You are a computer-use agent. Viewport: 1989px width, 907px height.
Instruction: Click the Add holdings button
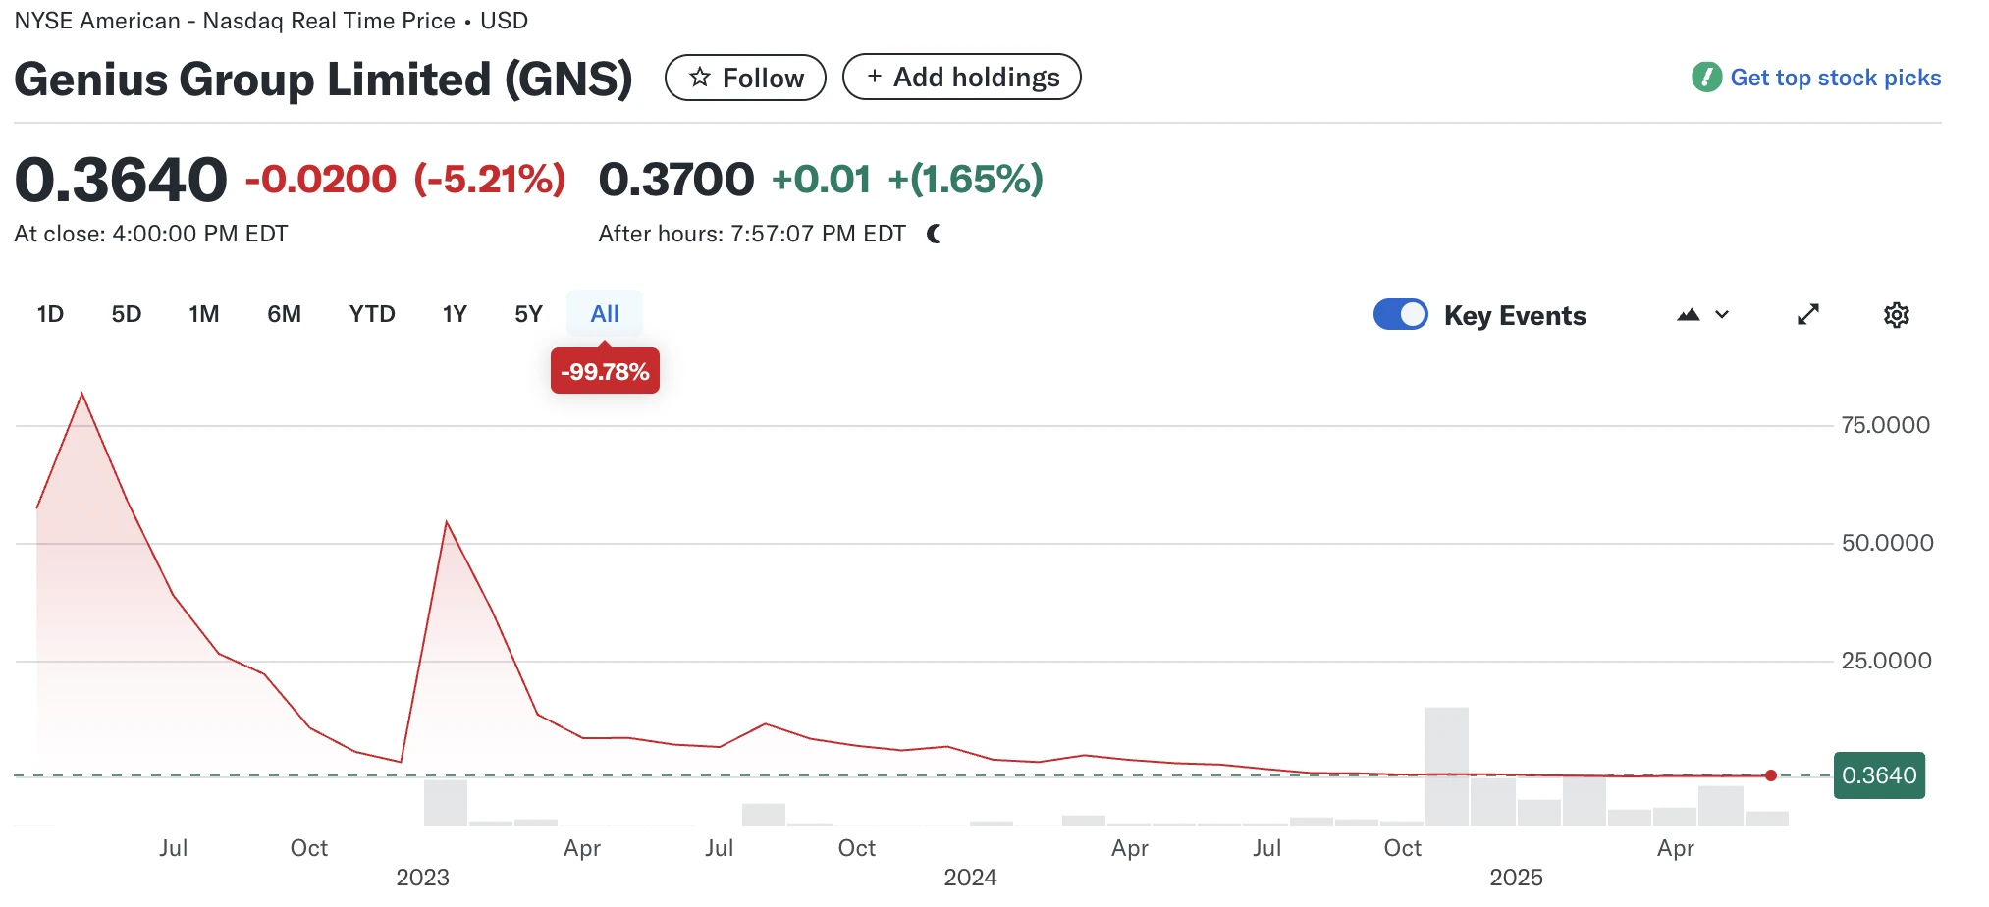pos(961,78)
